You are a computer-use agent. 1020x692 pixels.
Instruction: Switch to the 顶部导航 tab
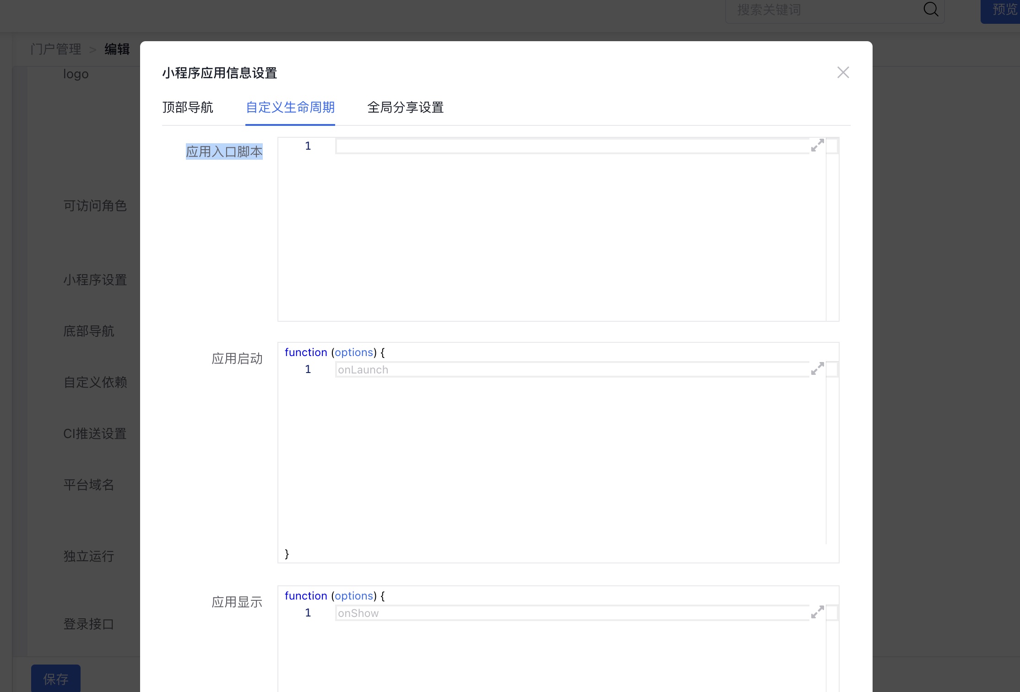tap(188, 108)
